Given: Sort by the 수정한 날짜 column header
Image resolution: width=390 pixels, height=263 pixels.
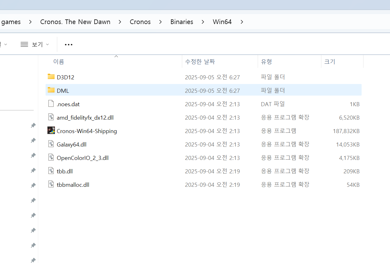Looking at the screenshot, I should point(200,62).
